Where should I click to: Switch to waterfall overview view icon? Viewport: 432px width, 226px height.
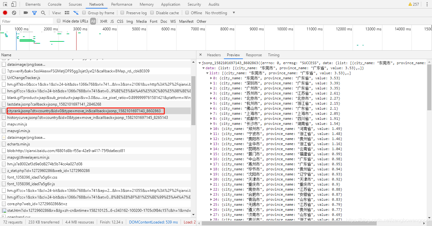[x=76, y=13]
